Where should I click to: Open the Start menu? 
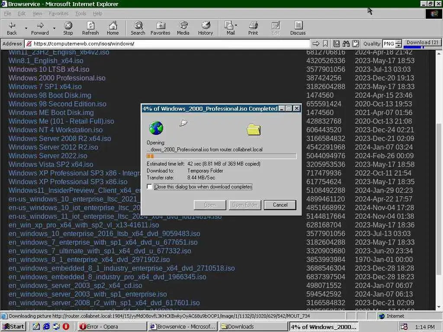[x=13, y=327]
